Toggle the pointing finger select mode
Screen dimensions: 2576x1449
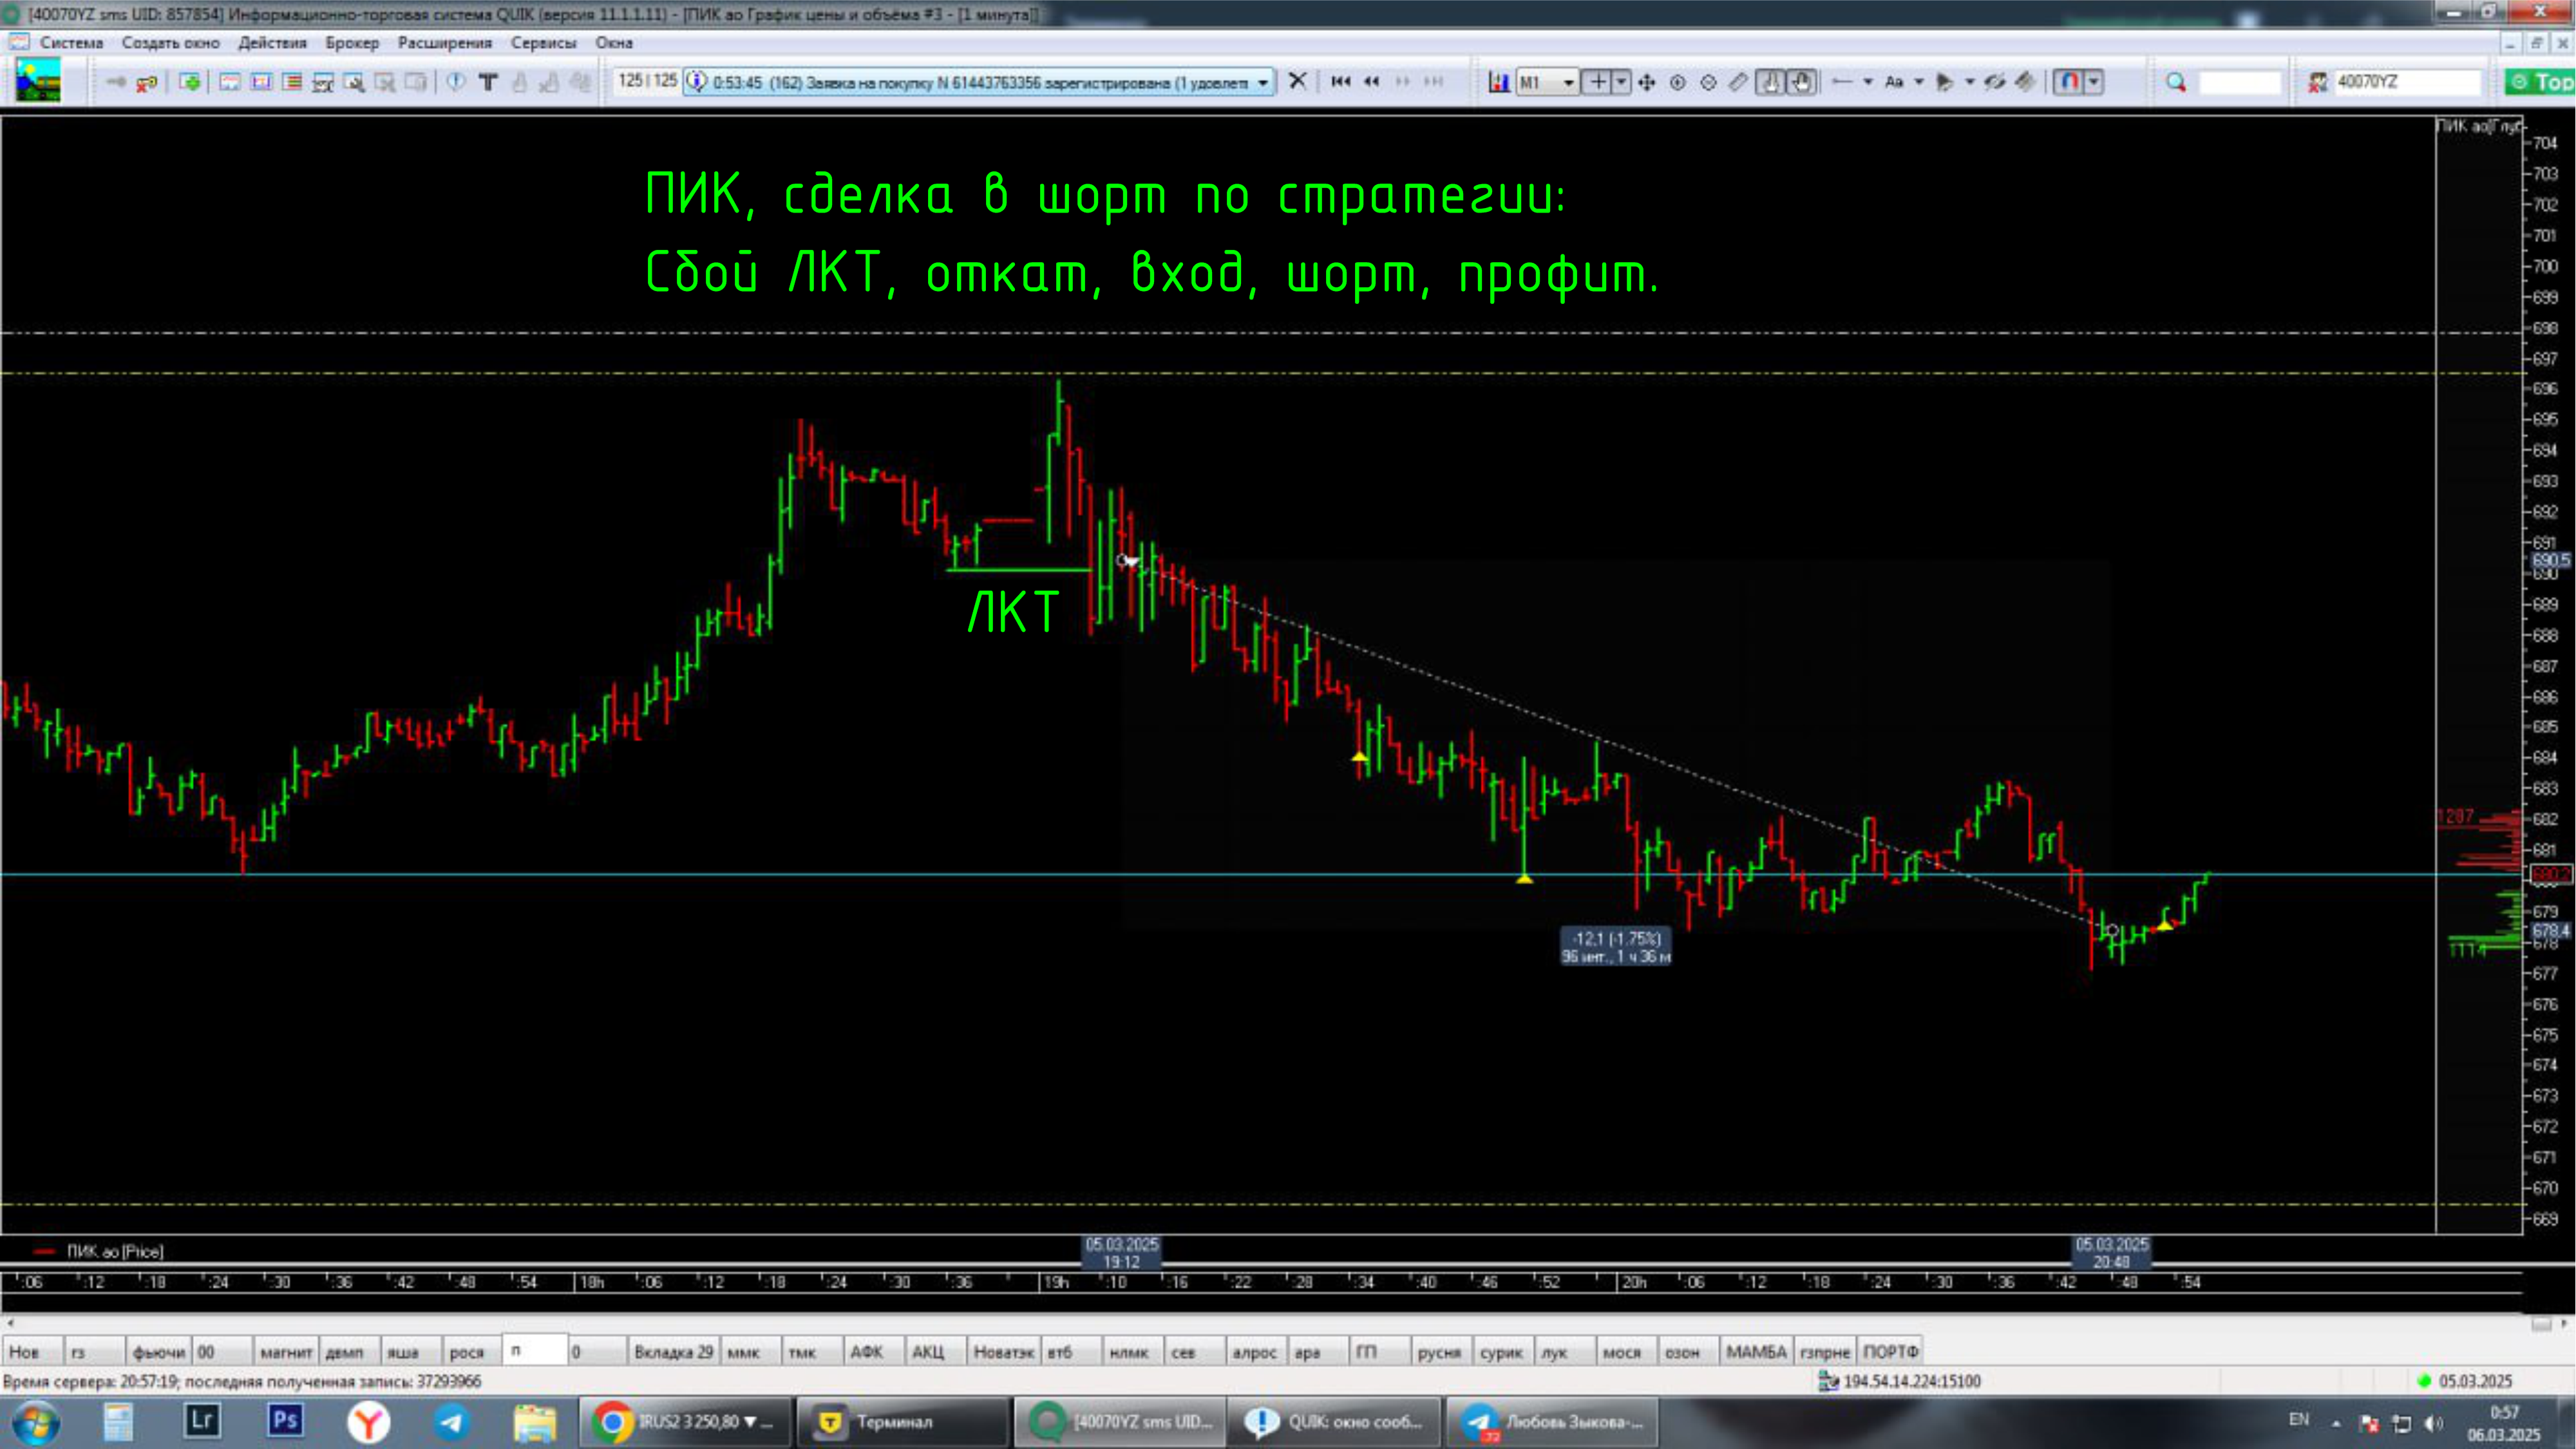(1771, 82)
